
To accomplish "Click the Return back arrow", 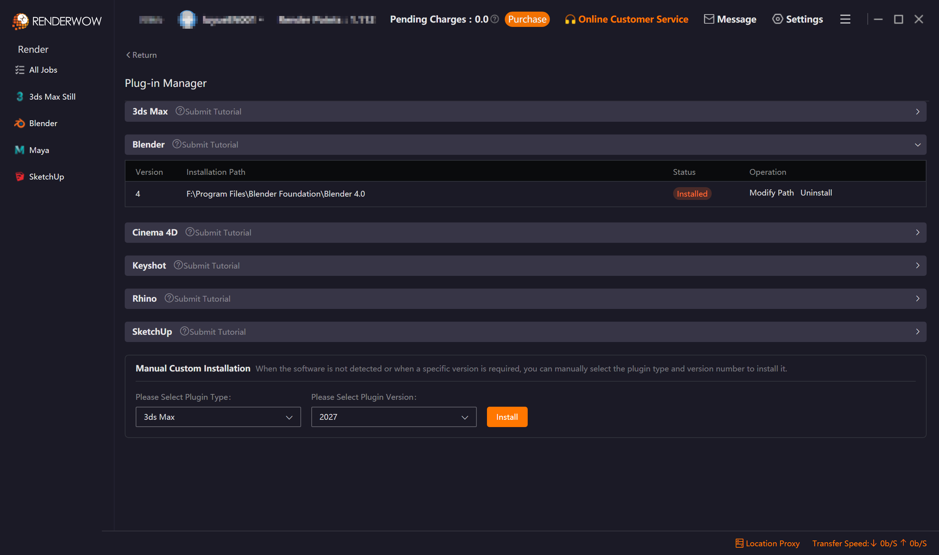I will [128, 55].
